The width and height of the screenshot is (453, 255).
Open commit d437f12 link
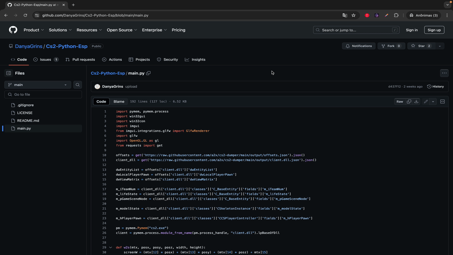(x=394, y=86)
